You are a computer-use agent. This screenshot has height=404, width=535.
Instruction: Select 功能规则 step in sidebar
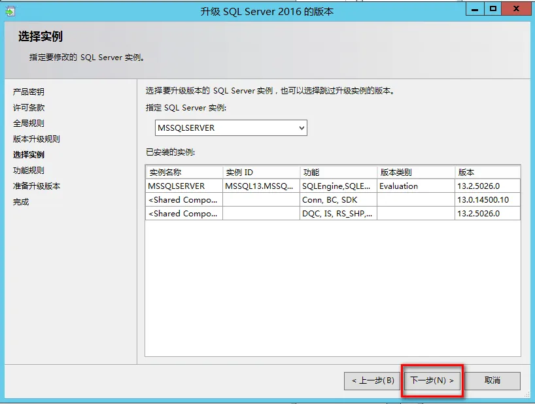(x=29, y=170)
